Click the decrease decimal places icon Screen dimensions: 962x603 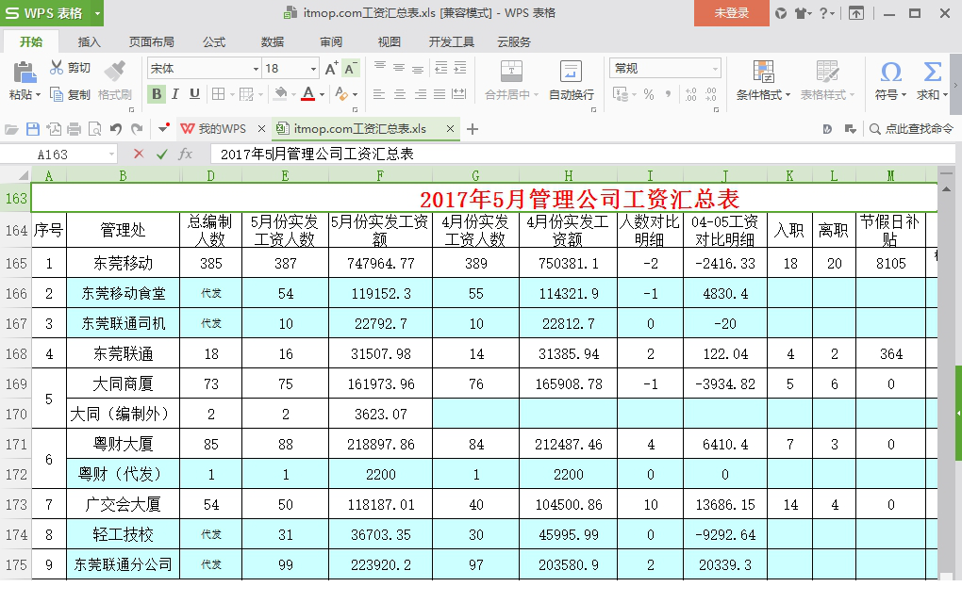[711, 94]
